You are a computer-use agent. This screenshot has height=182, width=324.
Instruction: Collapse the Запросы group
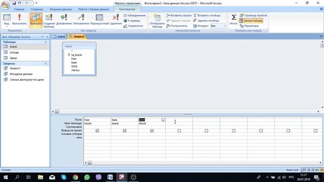pos(46,64)
